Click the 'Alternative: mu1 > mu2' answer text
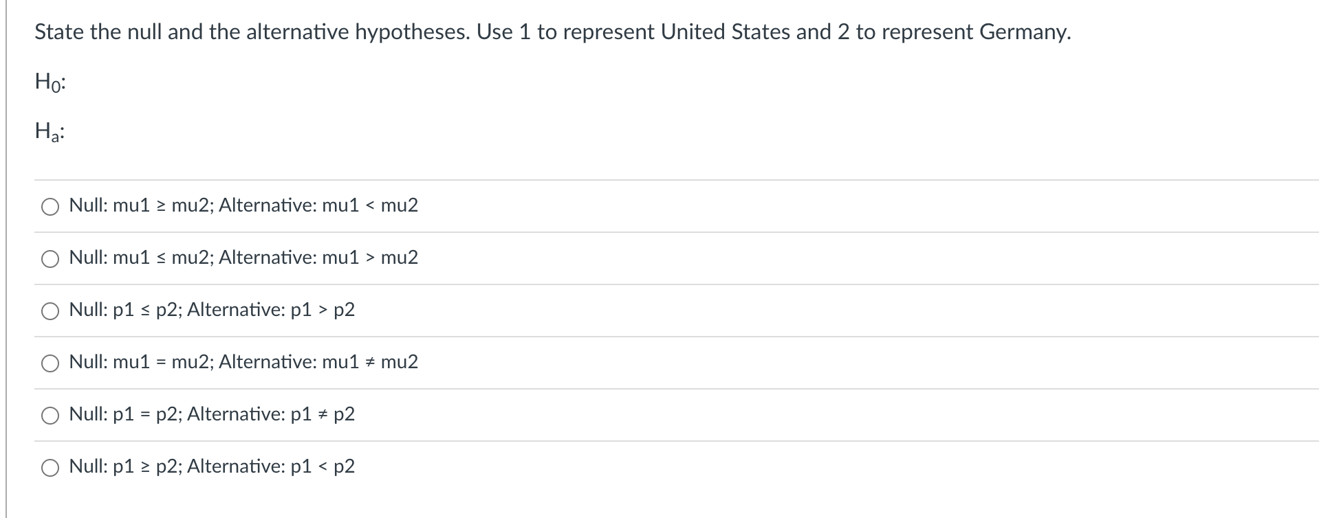The width and height of the screenshot is (1330, 518). pos(318,258)
